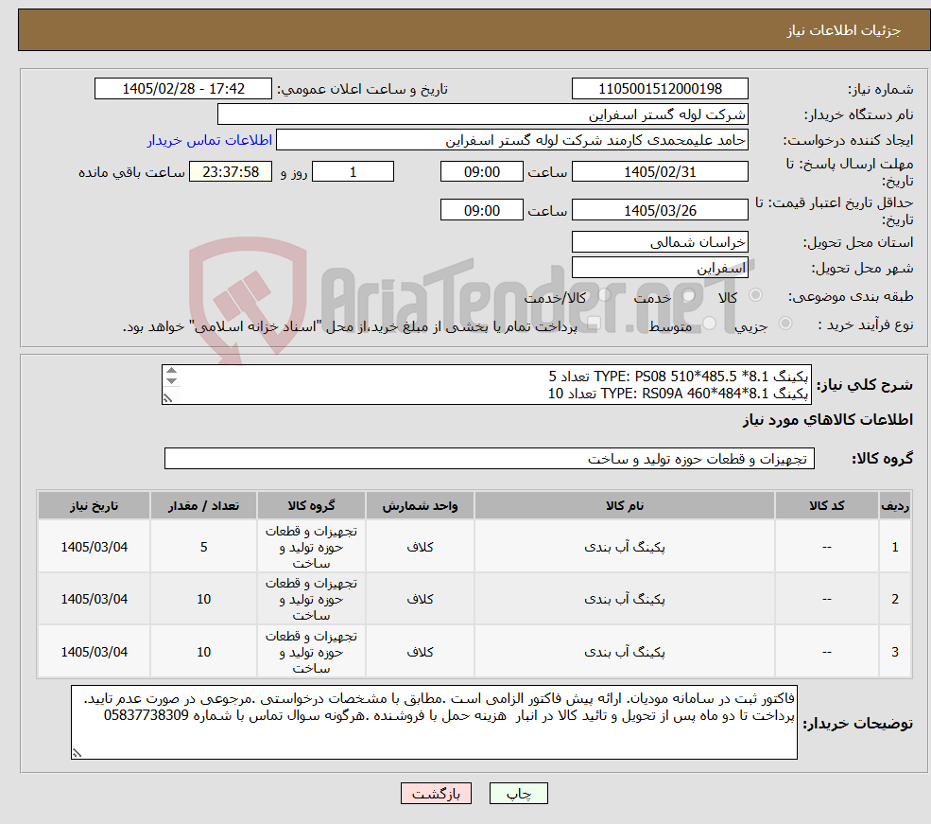Click need date 1405/03/04 in row 3
This screenshot has width=931, height=824.
pyautogui.click(x=94, y=652)
